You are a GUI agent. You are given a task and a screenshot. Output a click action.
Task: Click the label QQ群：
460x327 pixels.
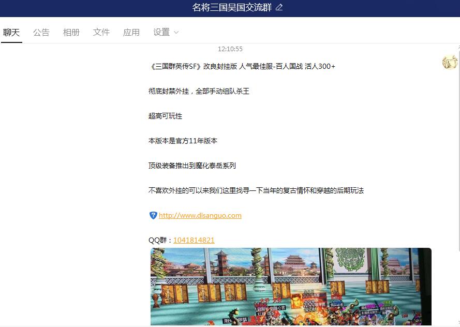(160, 240)
